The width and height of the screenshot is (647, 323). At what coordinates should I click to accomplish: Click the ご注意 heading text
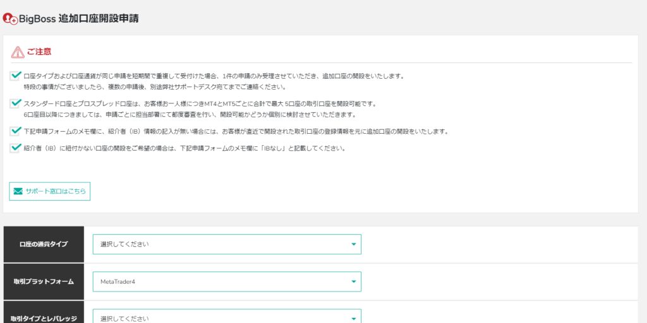pos(39,52)
